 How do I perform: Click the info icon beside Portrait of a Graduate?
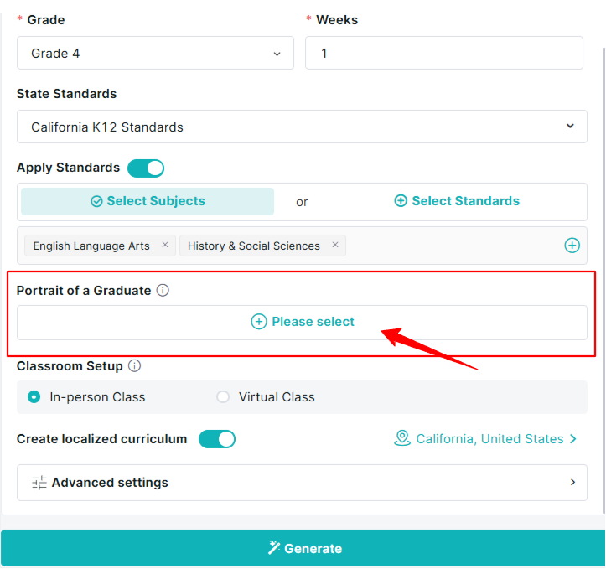tap(163, 290)
